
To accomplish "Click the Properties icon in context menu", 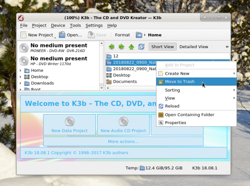I will [x=161, y=122].
